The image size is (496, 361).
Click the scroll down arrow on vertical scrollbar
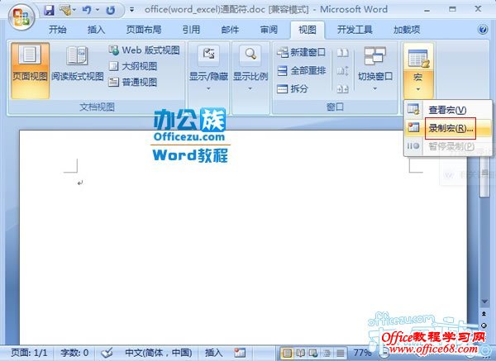pos(484,302)
